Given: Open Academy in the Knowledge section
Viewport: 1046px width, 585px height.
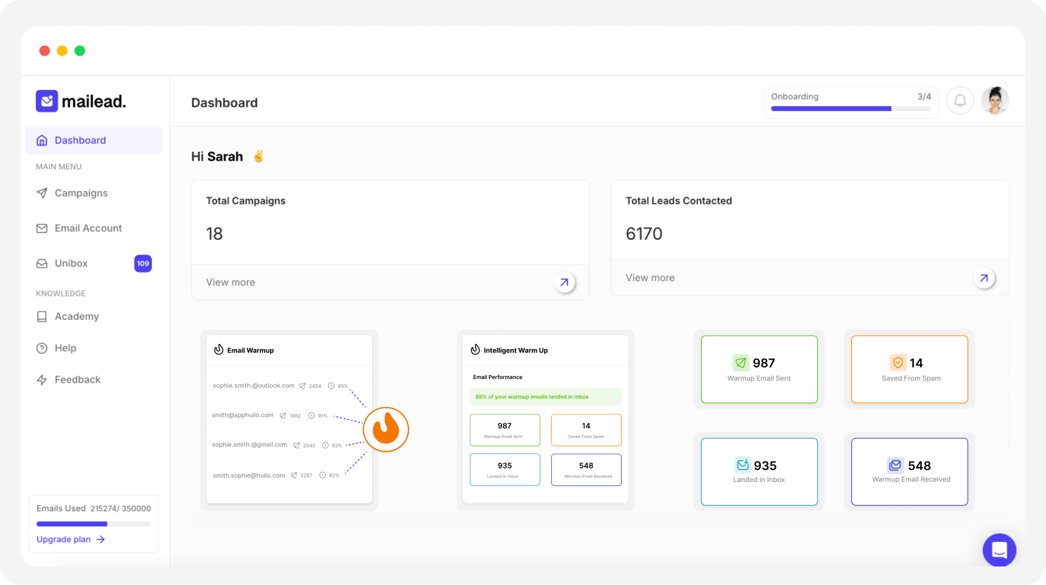Looking at the screenshot, I should [x=77, y=316].
